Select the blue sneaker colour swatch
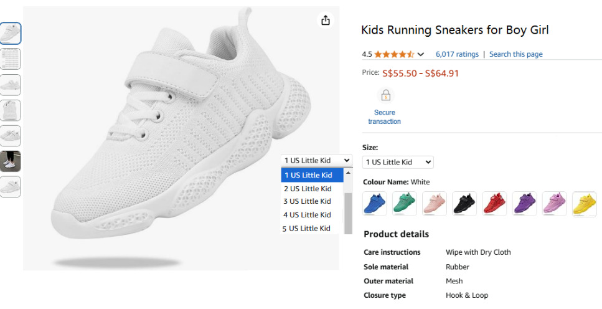602x309 pixels. 375,204
